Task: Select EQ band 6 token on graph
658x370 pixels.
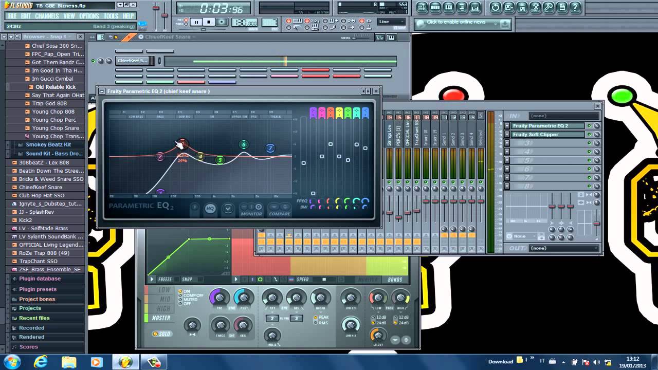Action: coord(244,145)
